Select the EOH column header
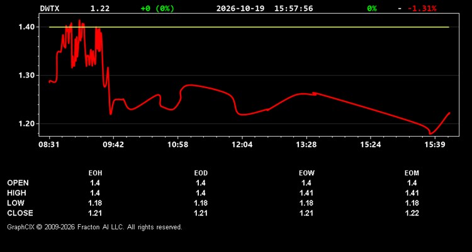 point(95,173)
